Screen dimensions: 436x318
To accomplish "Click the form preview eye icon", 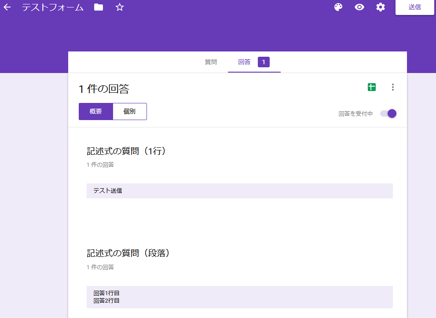I will coord(359,7).
